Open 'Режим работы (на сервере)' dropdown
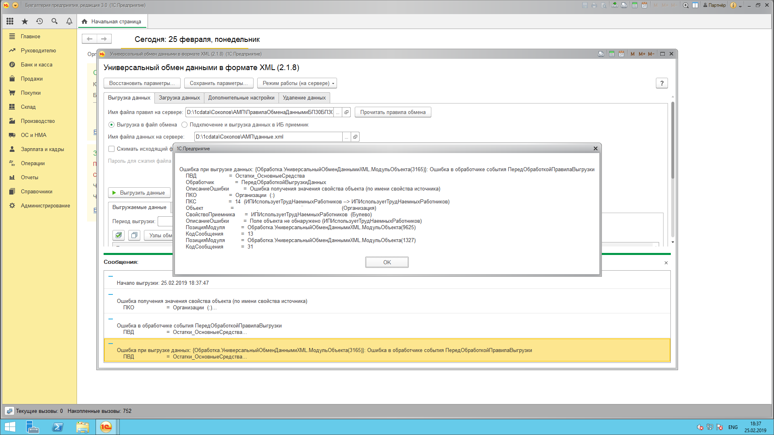The image size is (774, 435). tap(297, 83)
